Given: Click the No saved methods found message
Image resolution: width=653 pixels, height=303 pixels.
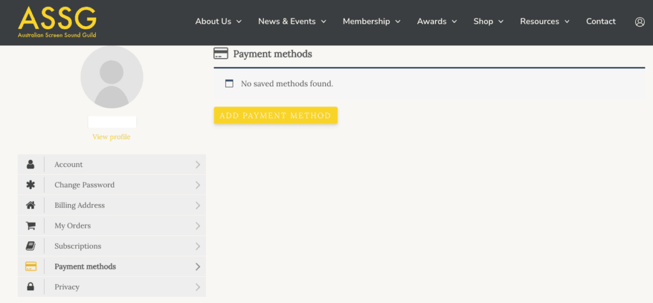Looking at the screenshot, I should (287, 84).
